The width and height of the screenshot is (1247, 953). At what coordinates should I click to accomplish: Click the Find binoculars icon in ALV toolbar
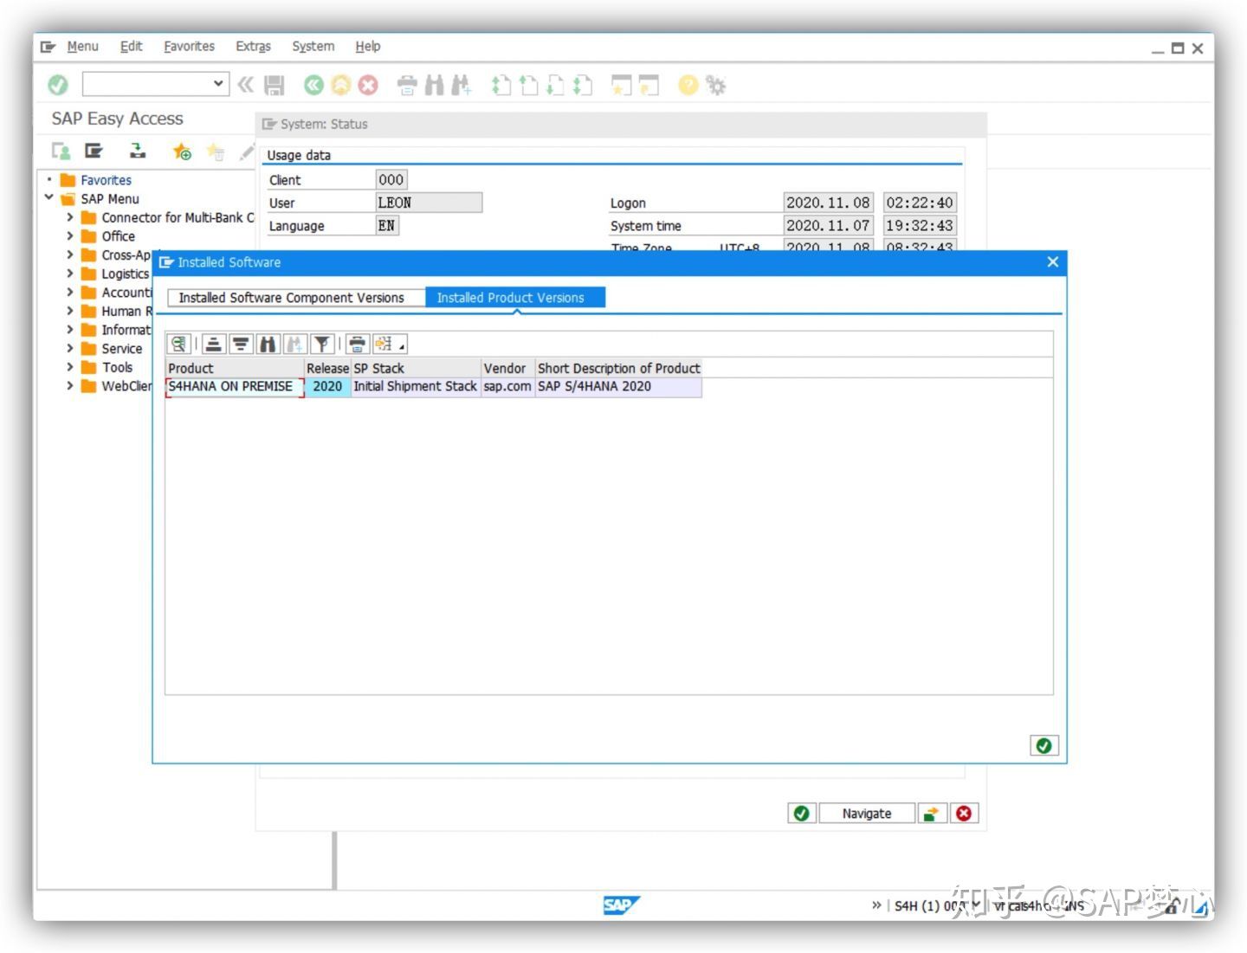268,344
